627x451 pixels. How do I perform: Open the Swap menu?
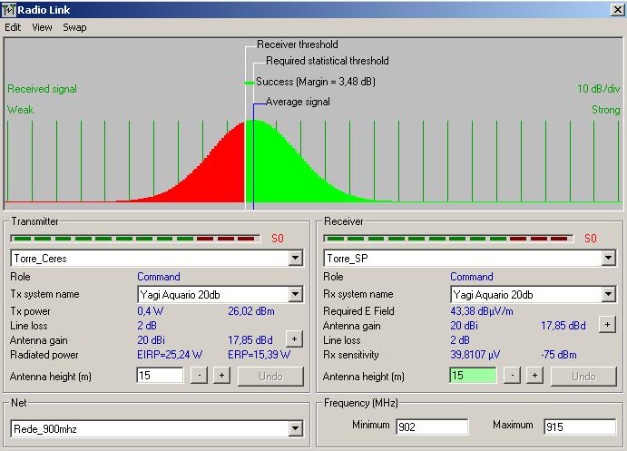[x=74, y=27]
